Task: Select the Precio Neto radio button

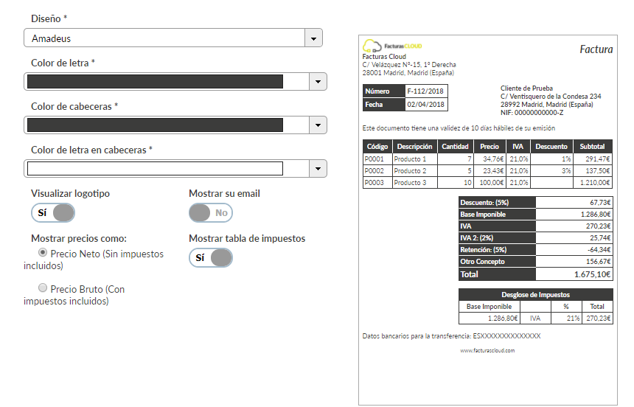Action: pyautogui.click(x=43, y=252)
